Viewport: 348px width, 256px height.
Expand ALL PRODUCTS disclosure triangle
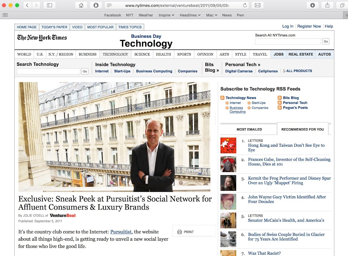(x=284, y=71)
